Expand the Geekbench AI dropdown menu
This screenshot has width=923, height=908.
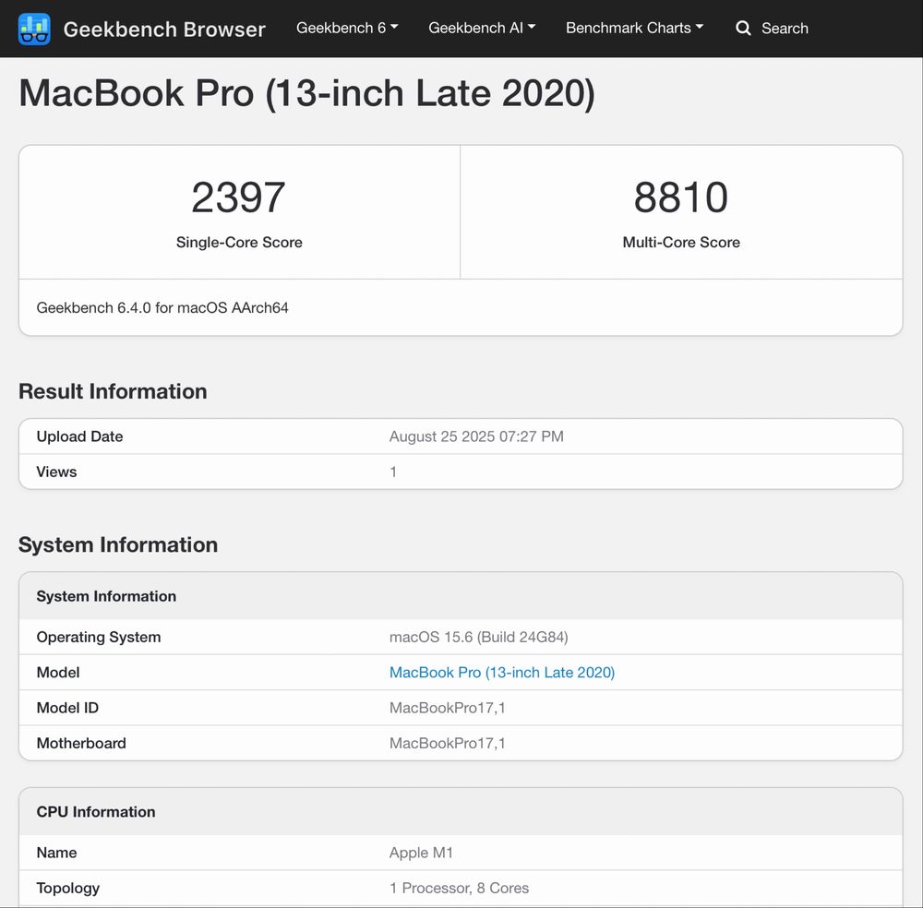[x=482, y=28]
